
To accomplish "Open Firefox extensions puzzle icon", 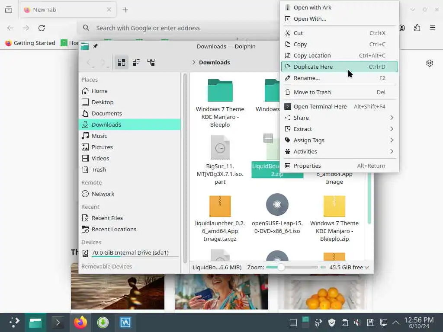I will point(417,28).
